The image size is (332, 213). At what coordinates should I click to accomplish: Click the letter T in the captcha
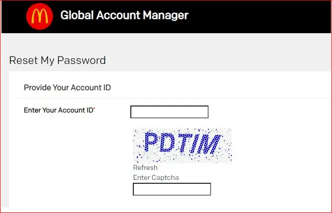coord(185,143)
